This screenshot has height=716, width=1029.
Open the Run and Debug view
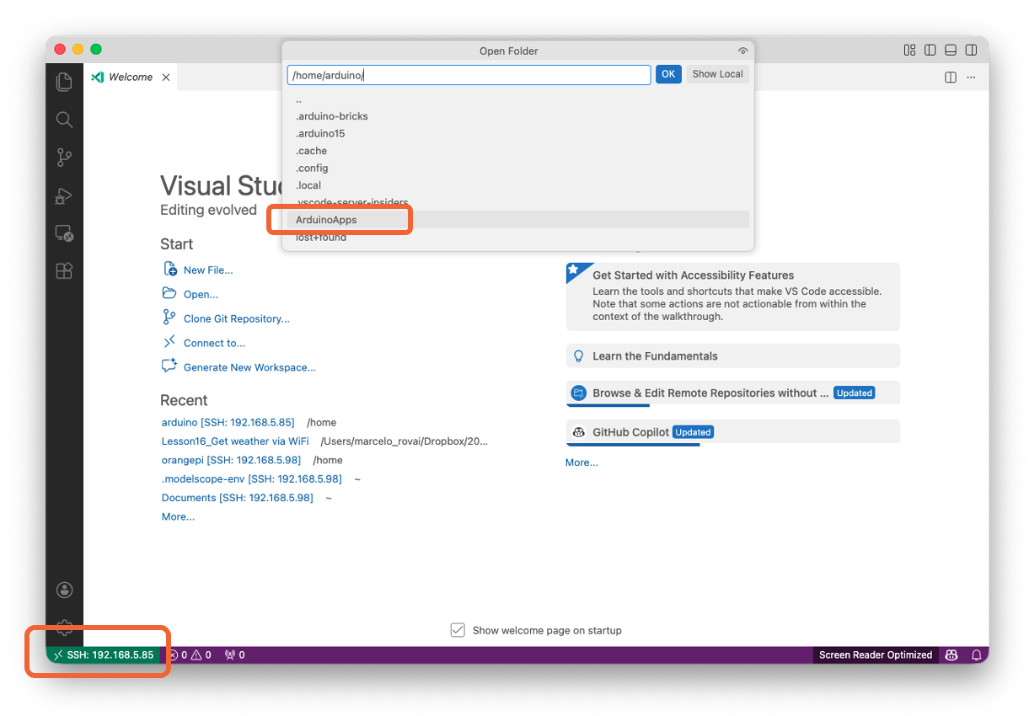point(64,195)
